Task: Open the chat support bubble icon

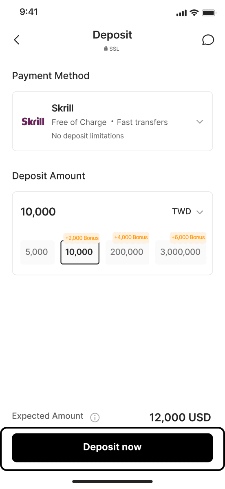Action: coord(208,40)
